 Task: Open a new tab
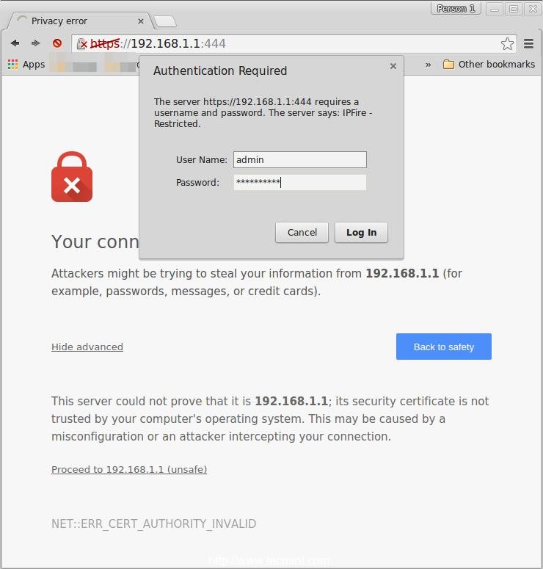[164, 21]
